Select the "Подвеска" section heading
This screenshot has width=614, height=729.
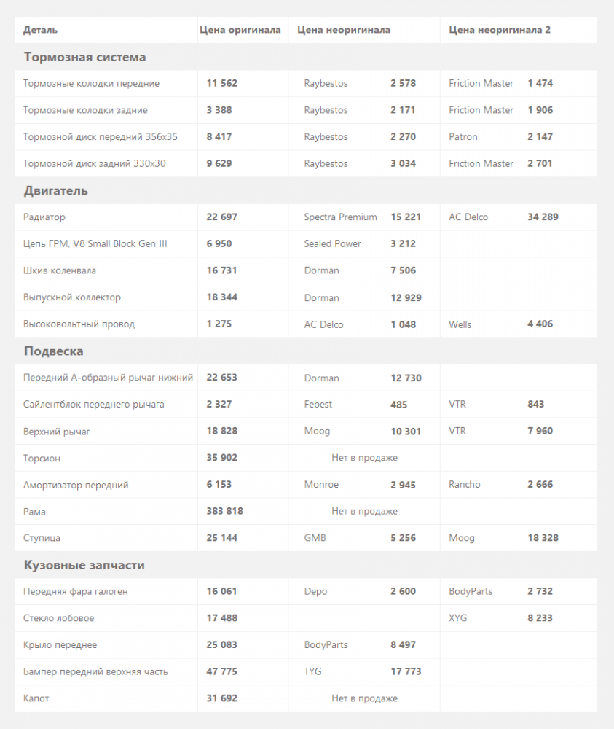pyautogui.click(x=53, y=351)
